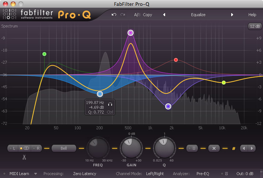Delete the selected band with the X button
The width and height of the screenshot is (263, 178).
click(214, 148)
